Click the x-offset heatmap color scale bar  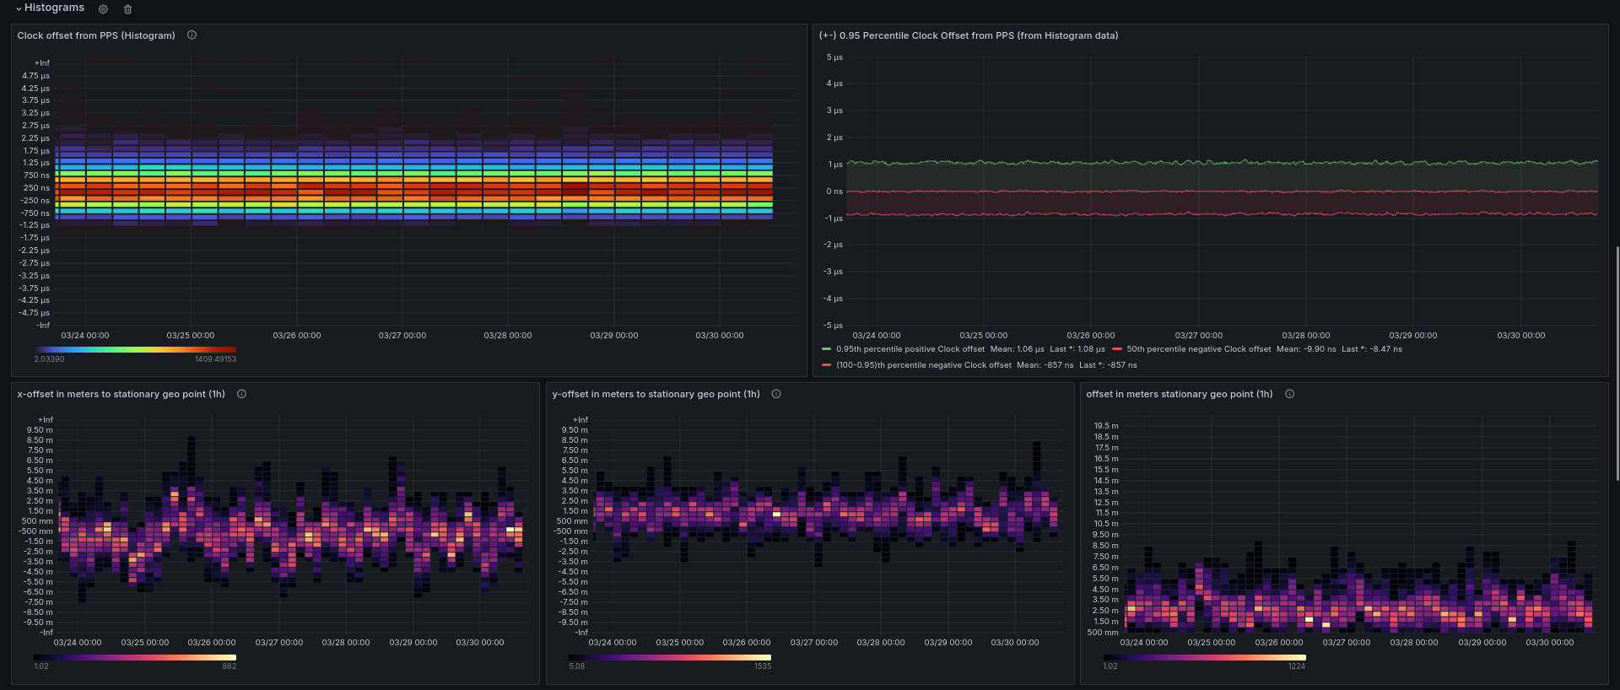tap(135, 657)
